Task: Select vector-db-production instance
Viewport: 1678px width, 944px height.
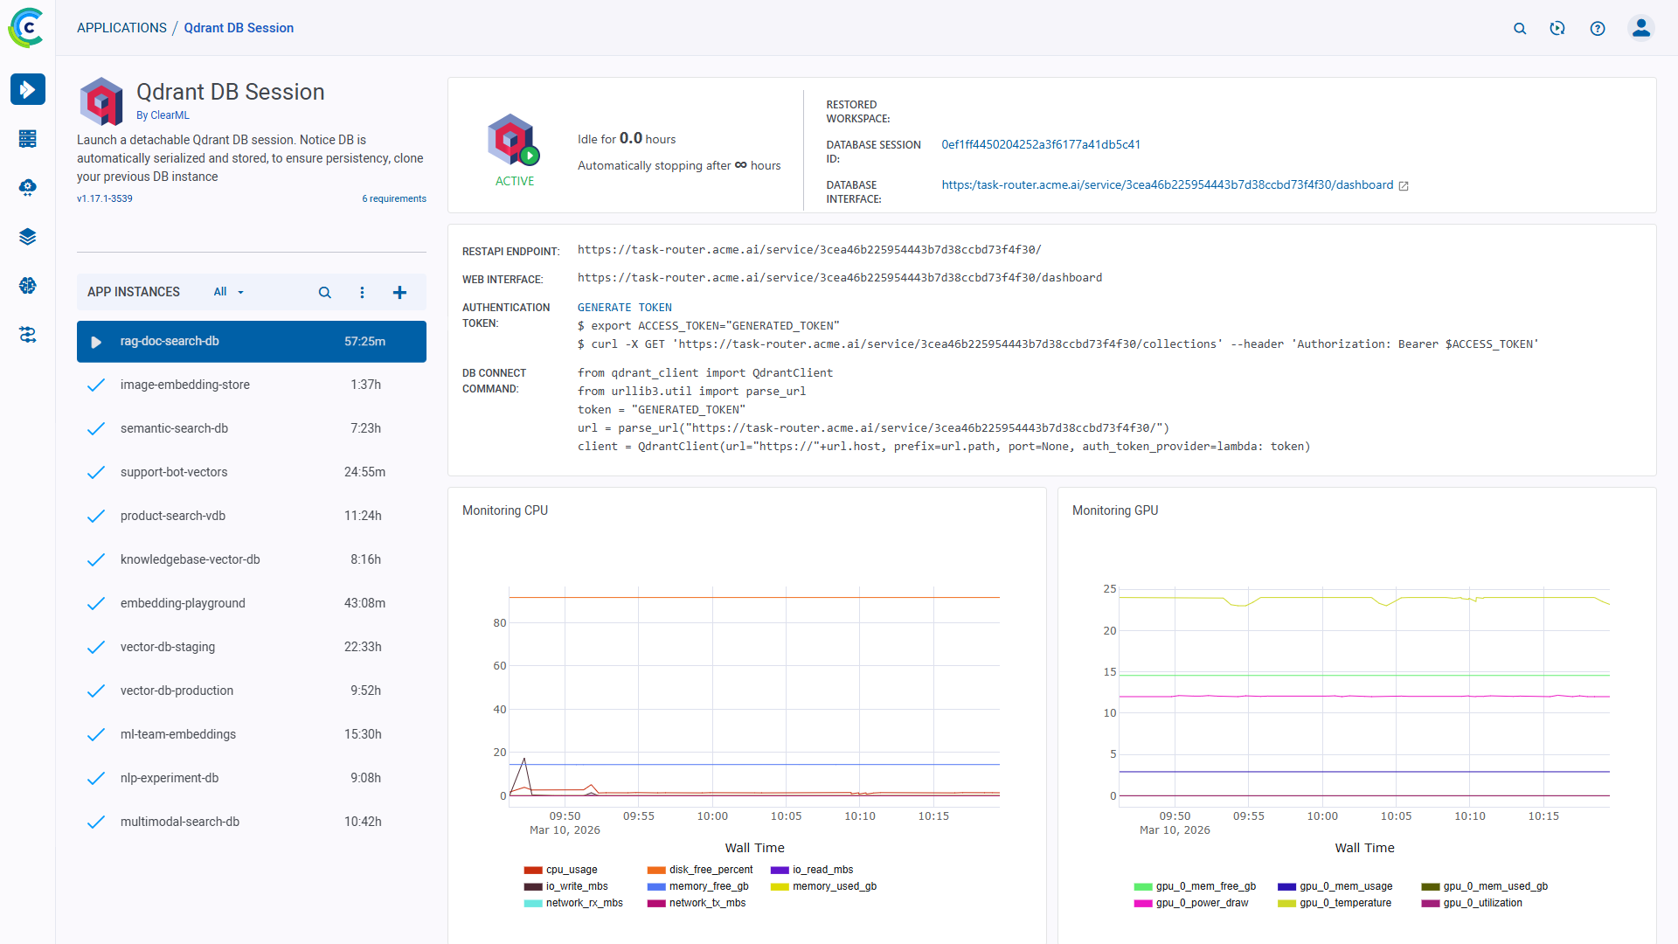Action: click(252, 691)
